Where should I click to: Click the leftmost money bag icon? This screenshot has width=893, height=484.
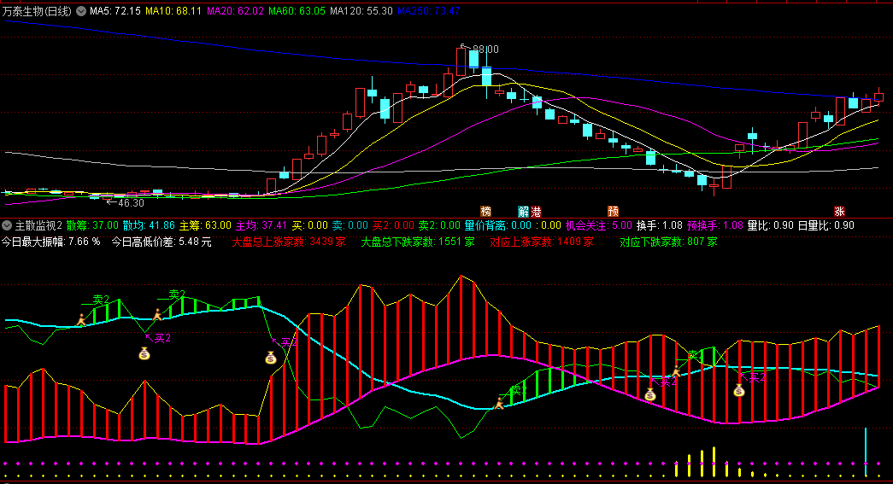pos(144,353)
